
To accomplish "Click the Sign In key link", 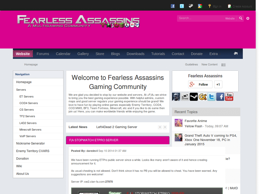I will coord(215,6).
